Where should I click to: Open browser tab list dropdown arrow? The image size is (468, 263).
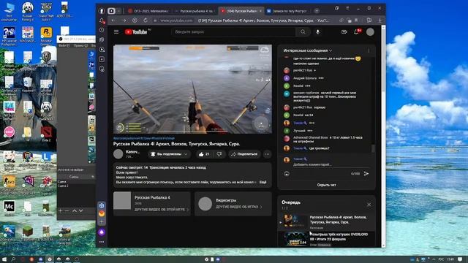tap(118, 11)
